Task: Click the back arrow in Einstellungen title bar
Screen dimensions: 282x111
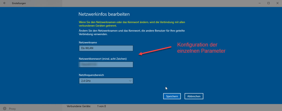Action: 4,3
